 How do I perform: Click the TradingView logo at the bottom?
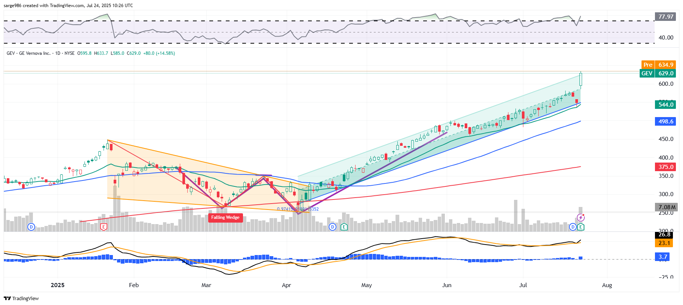coord(21,298)
